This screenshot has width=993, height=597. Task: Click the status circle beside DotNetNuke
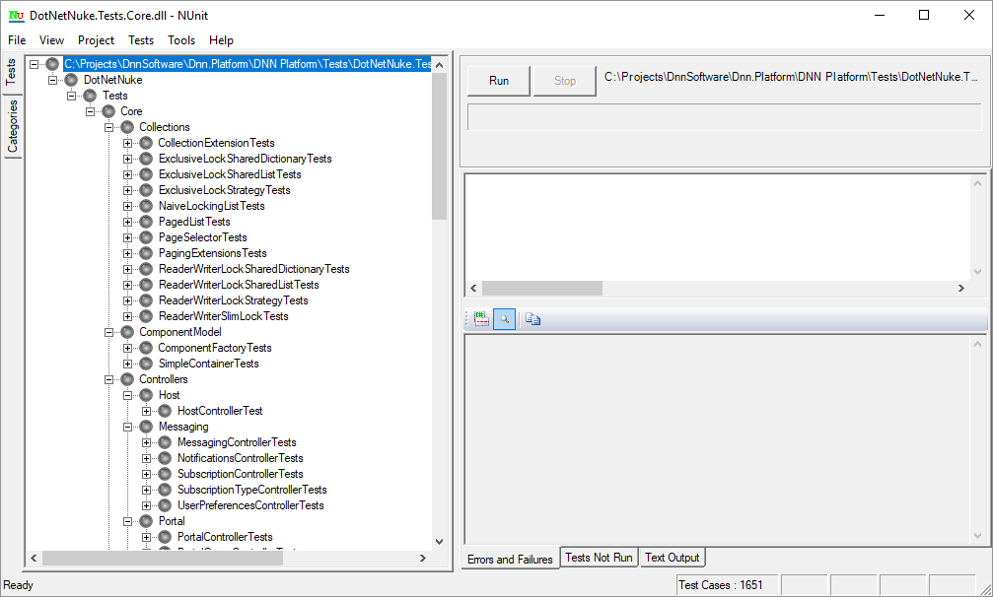point(72,80)
